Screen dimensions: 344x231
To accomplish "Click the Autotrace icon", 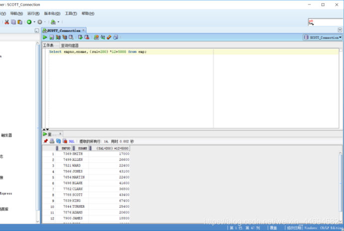I will tap(65, 37).
